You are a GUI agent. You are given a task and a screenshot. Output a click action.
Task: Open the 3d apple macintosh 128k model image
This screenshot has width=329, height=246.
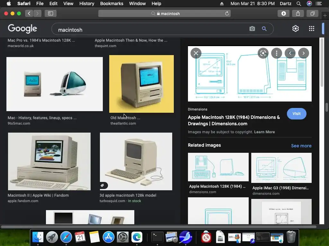click(x=136, y=161)
